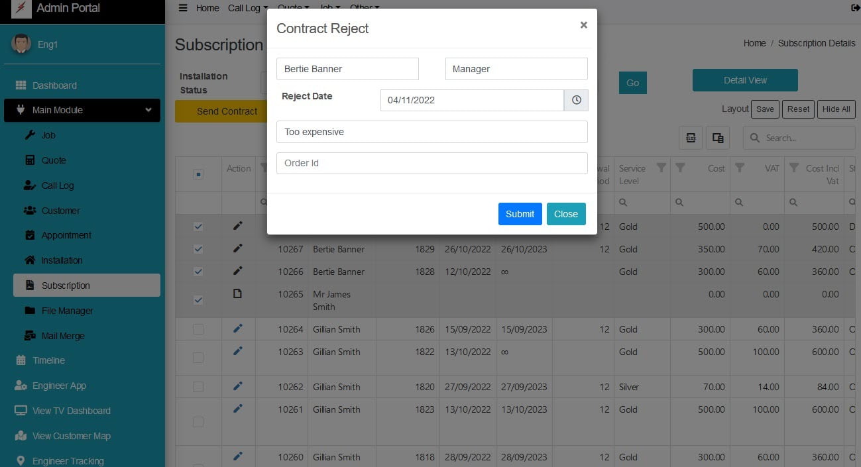This screenshot has width=861, height=467.
Task: Go to Dashboard in the sidebar
Action: point(54,85)
